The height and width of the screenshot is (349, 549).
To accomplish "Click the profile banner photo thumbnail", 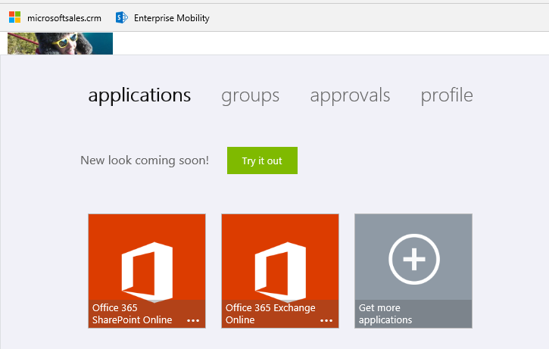I will click(61, 43).
